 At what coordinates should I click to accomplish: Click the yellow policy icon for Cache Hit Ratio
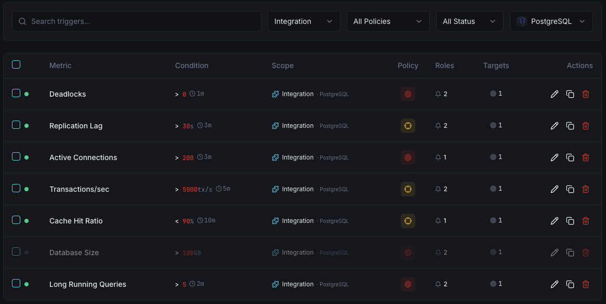[408, 220]
